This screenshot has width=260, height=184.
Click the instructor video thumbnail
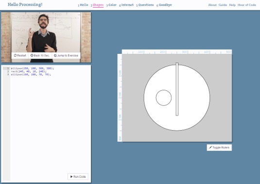(46, 37)
